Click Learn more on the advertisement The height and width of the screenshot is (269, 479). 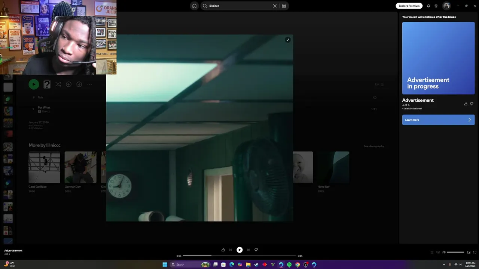click(x=438, y=120)
